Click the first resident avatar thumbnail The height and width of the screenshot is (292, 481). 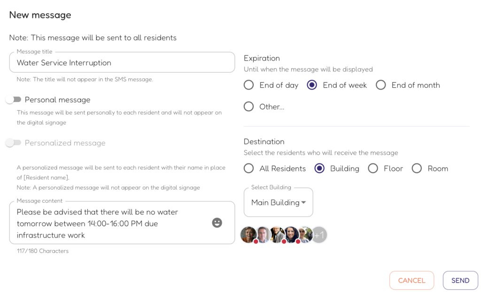pos(248,235)
